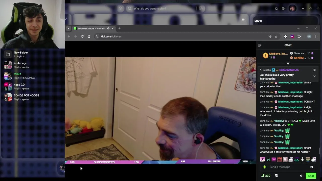Open Chrome tab search dropdown
The height and width of the screenshot is (181, 322).
tap(68, 28)
